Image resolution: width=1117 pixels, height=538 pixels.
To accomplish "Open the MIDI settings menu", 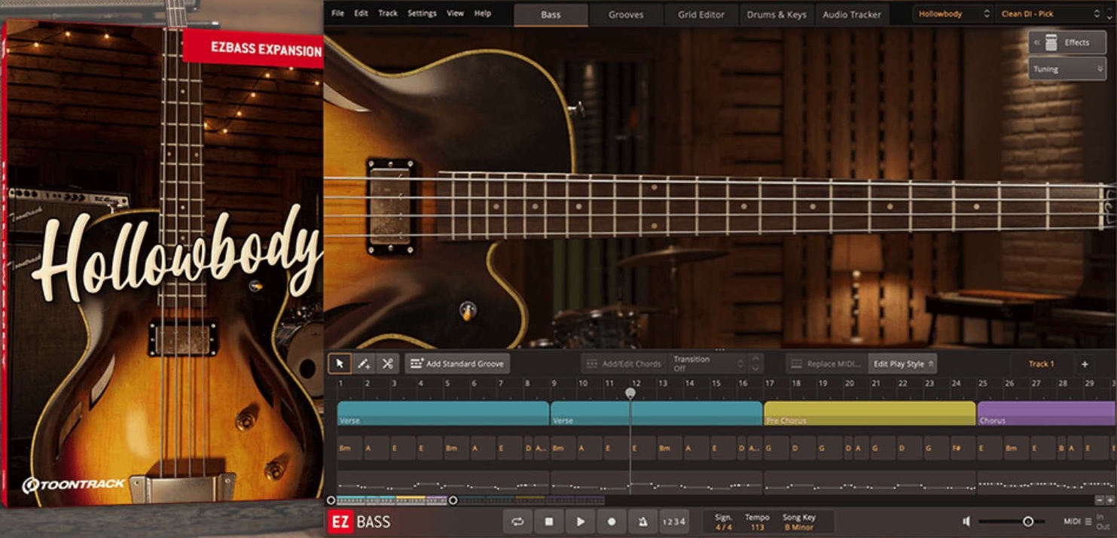I will [1077, 521].
